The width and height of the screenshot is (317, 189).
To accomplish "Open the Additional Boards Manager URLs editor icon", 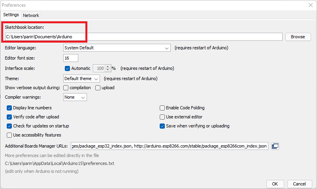I will point(275,146).
